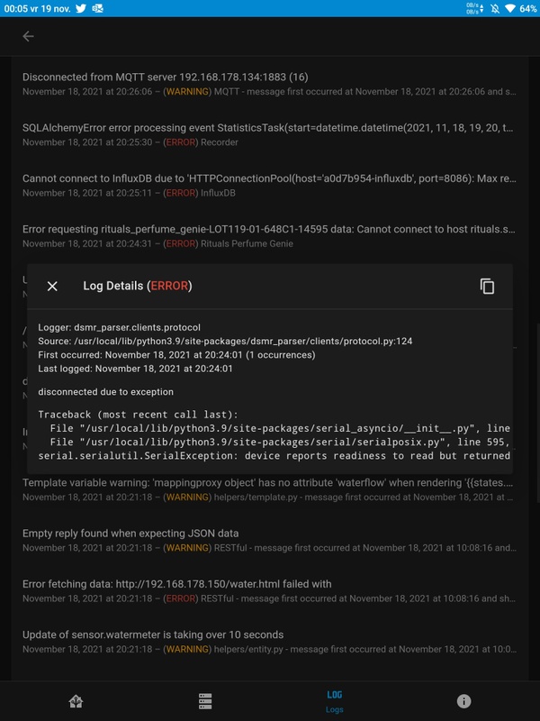Select the serial_asyncio traceback file line

(x=280, y=428)
